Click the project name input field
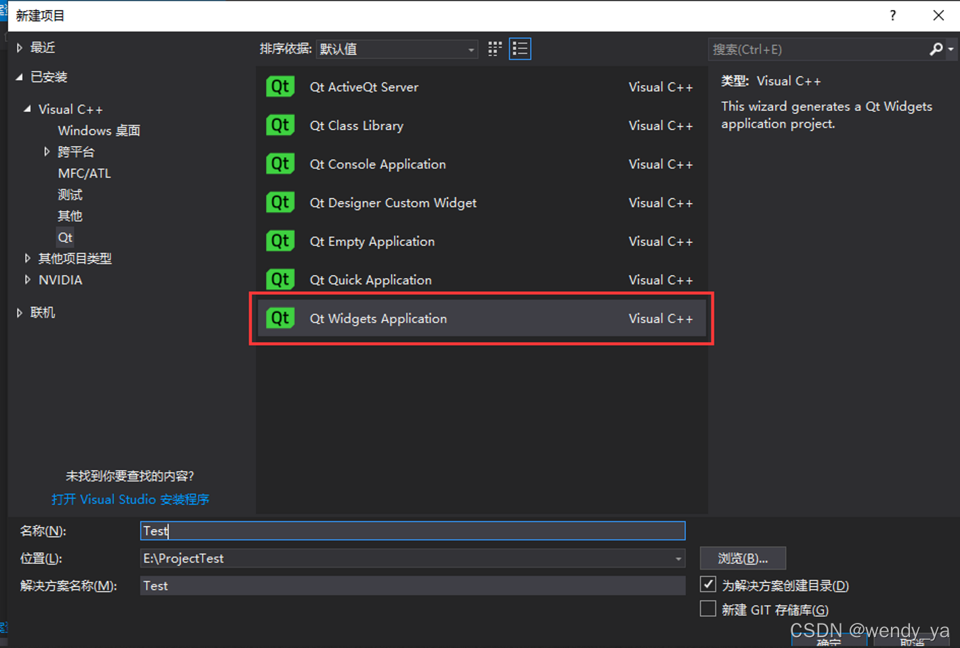Screen dimensions: 960x648 click(x=412, y=531)
